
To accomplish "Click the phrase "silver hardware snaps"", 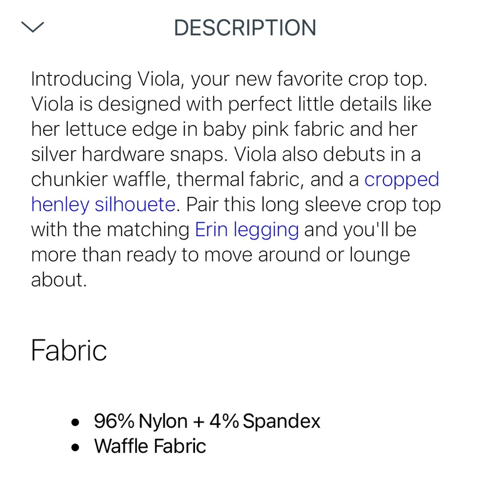I will click(x=129, y=154).
